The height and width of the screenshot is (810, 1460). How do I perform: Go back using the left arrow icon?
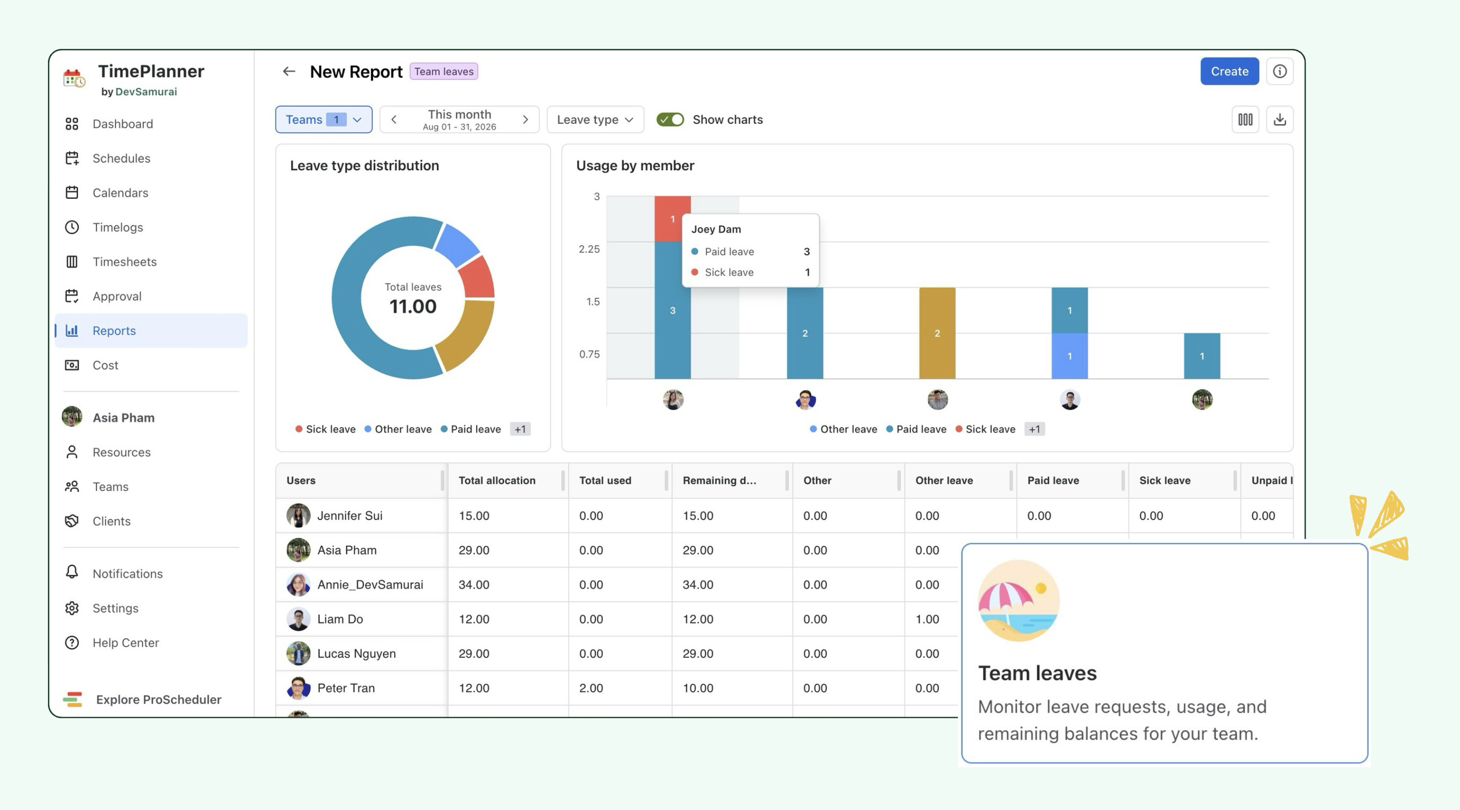[289, 71]
